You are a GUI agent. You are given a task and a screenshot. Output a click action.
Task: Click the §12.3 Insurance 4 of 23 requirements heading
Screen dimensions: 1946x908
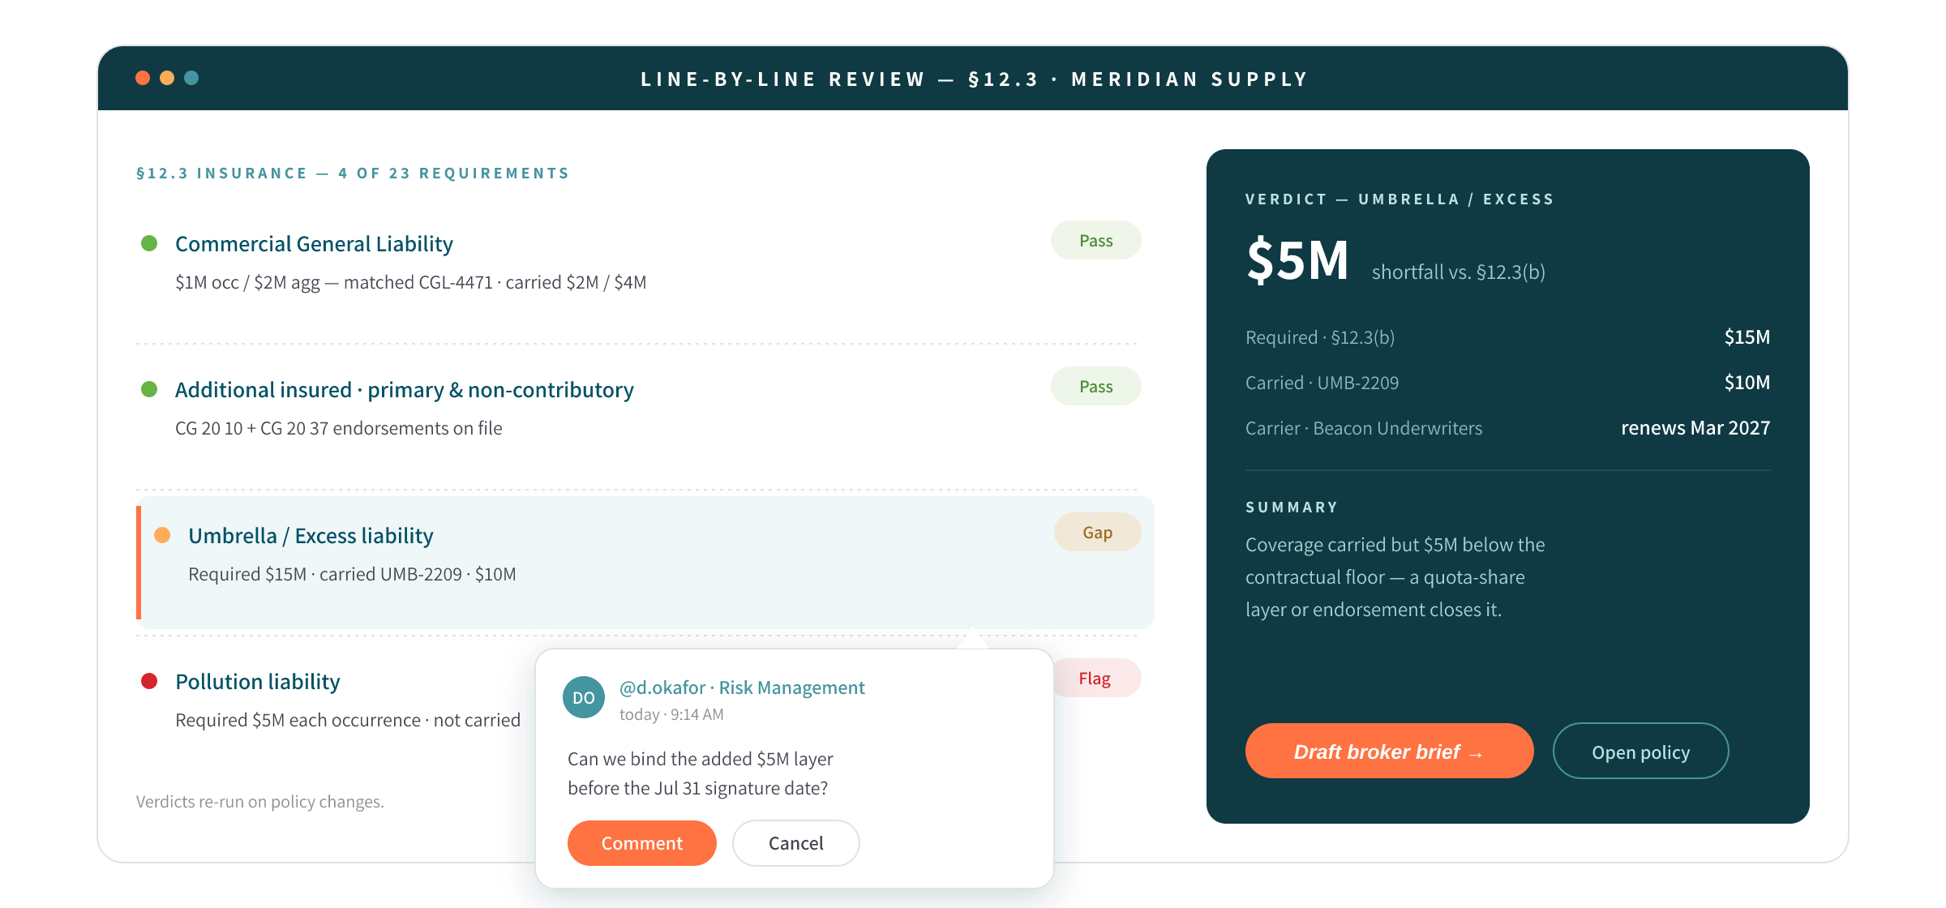(353, 173)
